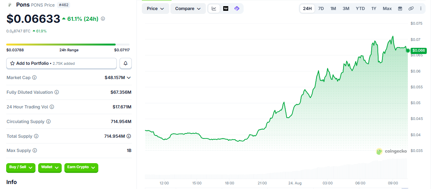Open the Total Supply info icon on the label
431x189 pixels.
pos(36,136)
